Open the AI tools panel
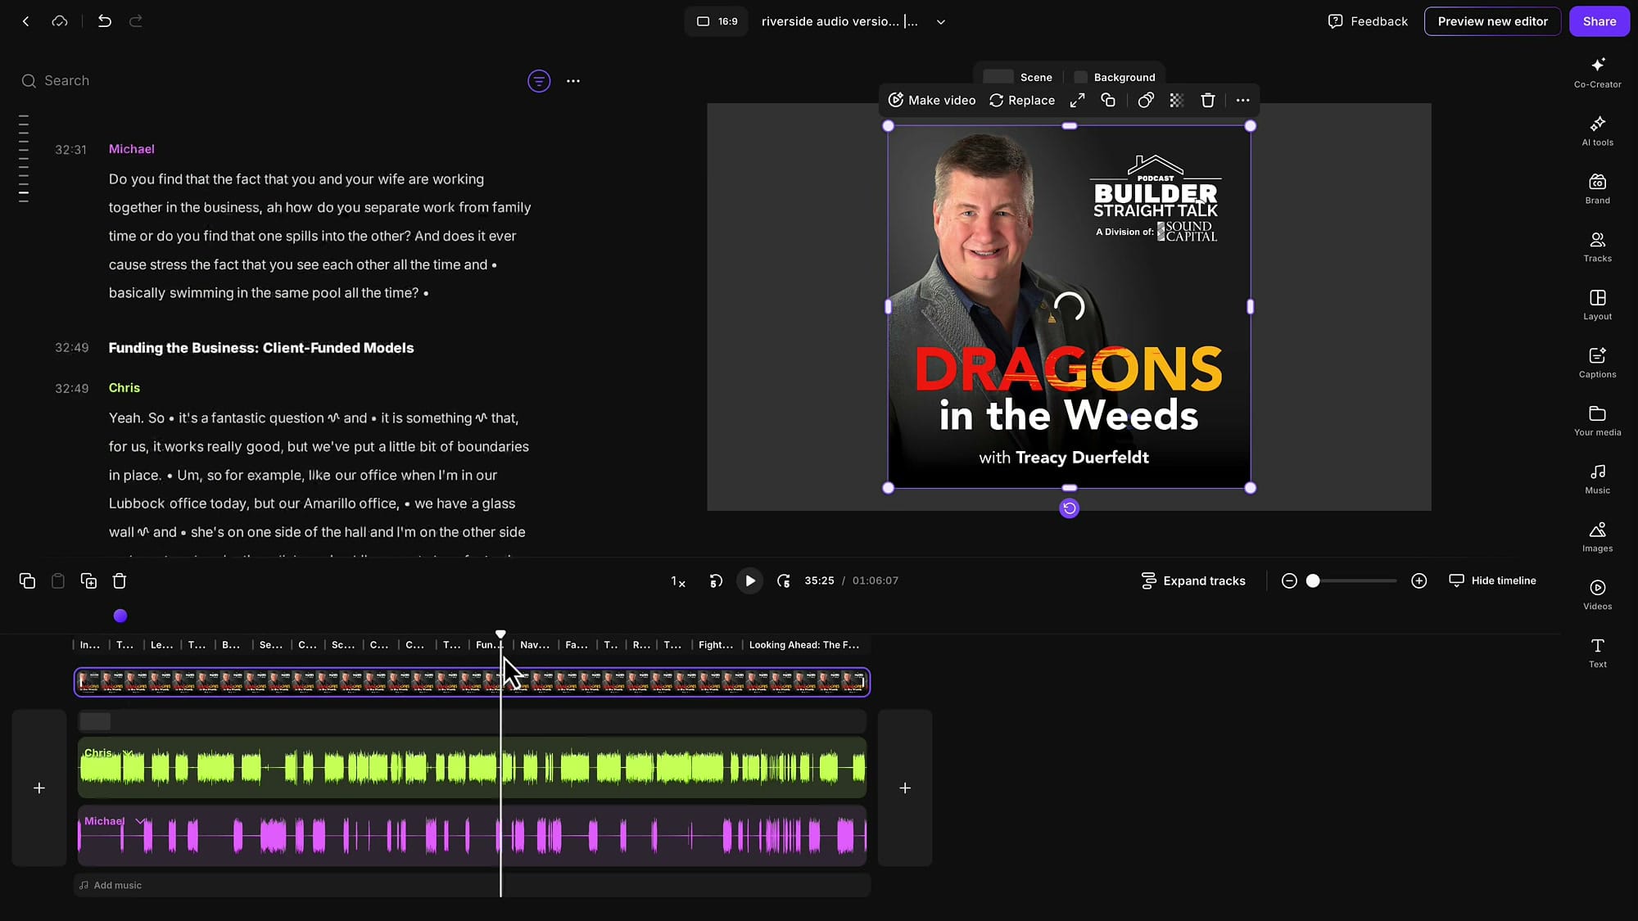Image resolution: width=1638 pixels, height=921 pixels. tap(1596, 131)
